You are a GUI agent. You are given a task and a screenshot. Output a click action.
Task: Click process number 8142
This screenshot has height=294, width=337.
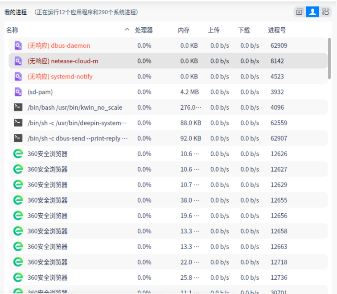coord(277,61)
